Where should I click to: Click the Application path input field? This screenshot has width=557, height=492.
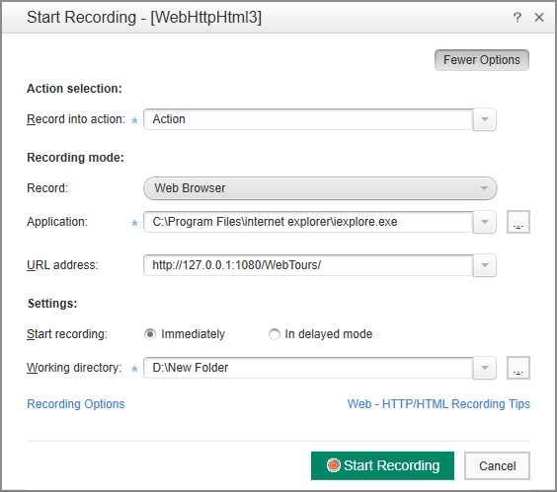308,222
